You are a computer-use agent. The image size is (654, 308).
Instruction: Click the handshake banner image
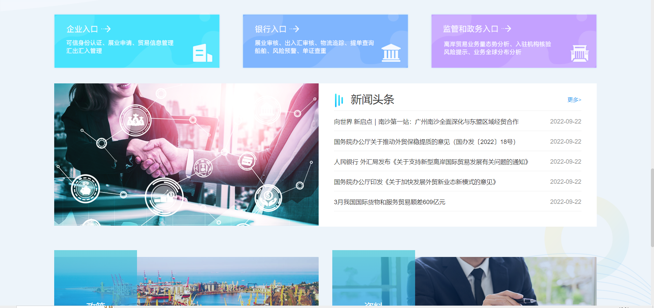(186, 155)
